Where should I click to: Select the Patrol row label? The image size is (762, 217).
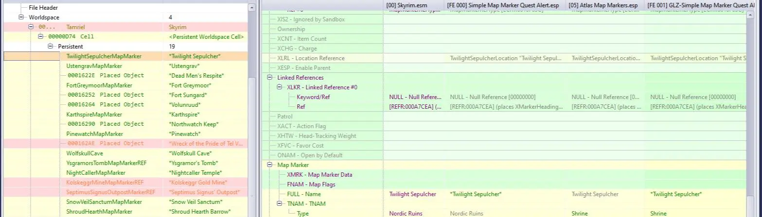285,117
